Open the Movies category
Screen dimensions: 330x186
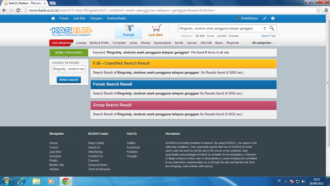pyautogui.click(x=145, y=43)
